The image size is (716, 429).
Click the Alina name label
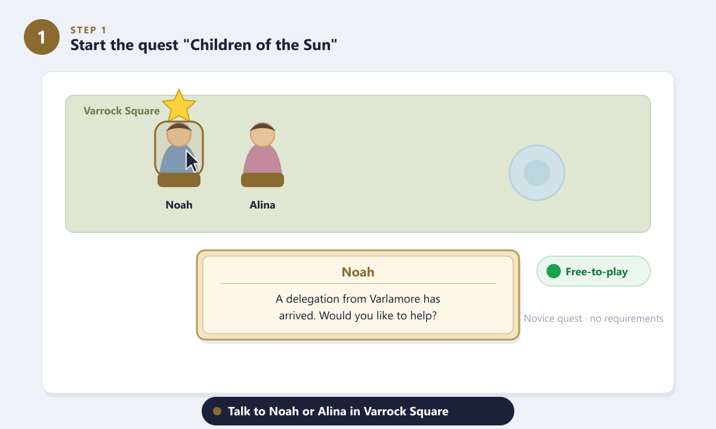pyautogui.click(x=263, y=205)
